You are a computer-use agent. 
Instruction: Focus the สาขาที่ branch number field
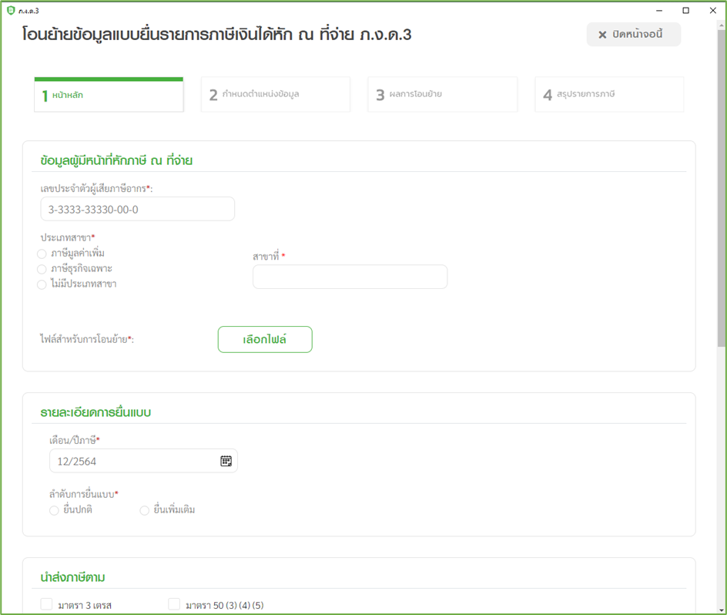click(350, 277)
